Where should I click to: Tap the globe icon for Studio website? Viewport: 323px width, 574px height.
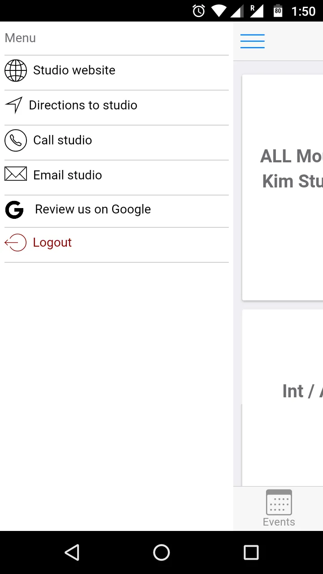(x=16, y=70)
